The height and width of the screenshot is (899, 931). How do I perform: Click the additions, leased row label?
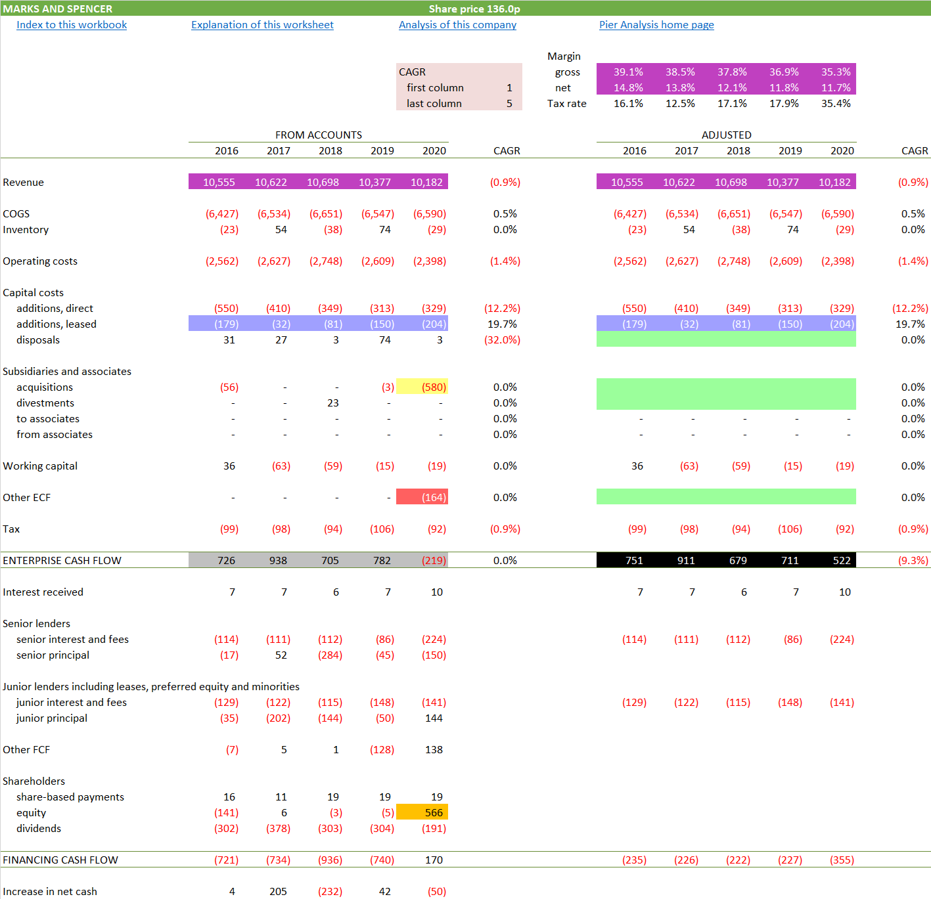point(57,324)
